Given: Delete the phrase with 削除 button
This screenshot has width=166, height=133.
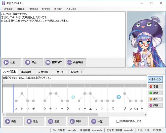Looking at the screenshot, I should click(x=77, y=121).
